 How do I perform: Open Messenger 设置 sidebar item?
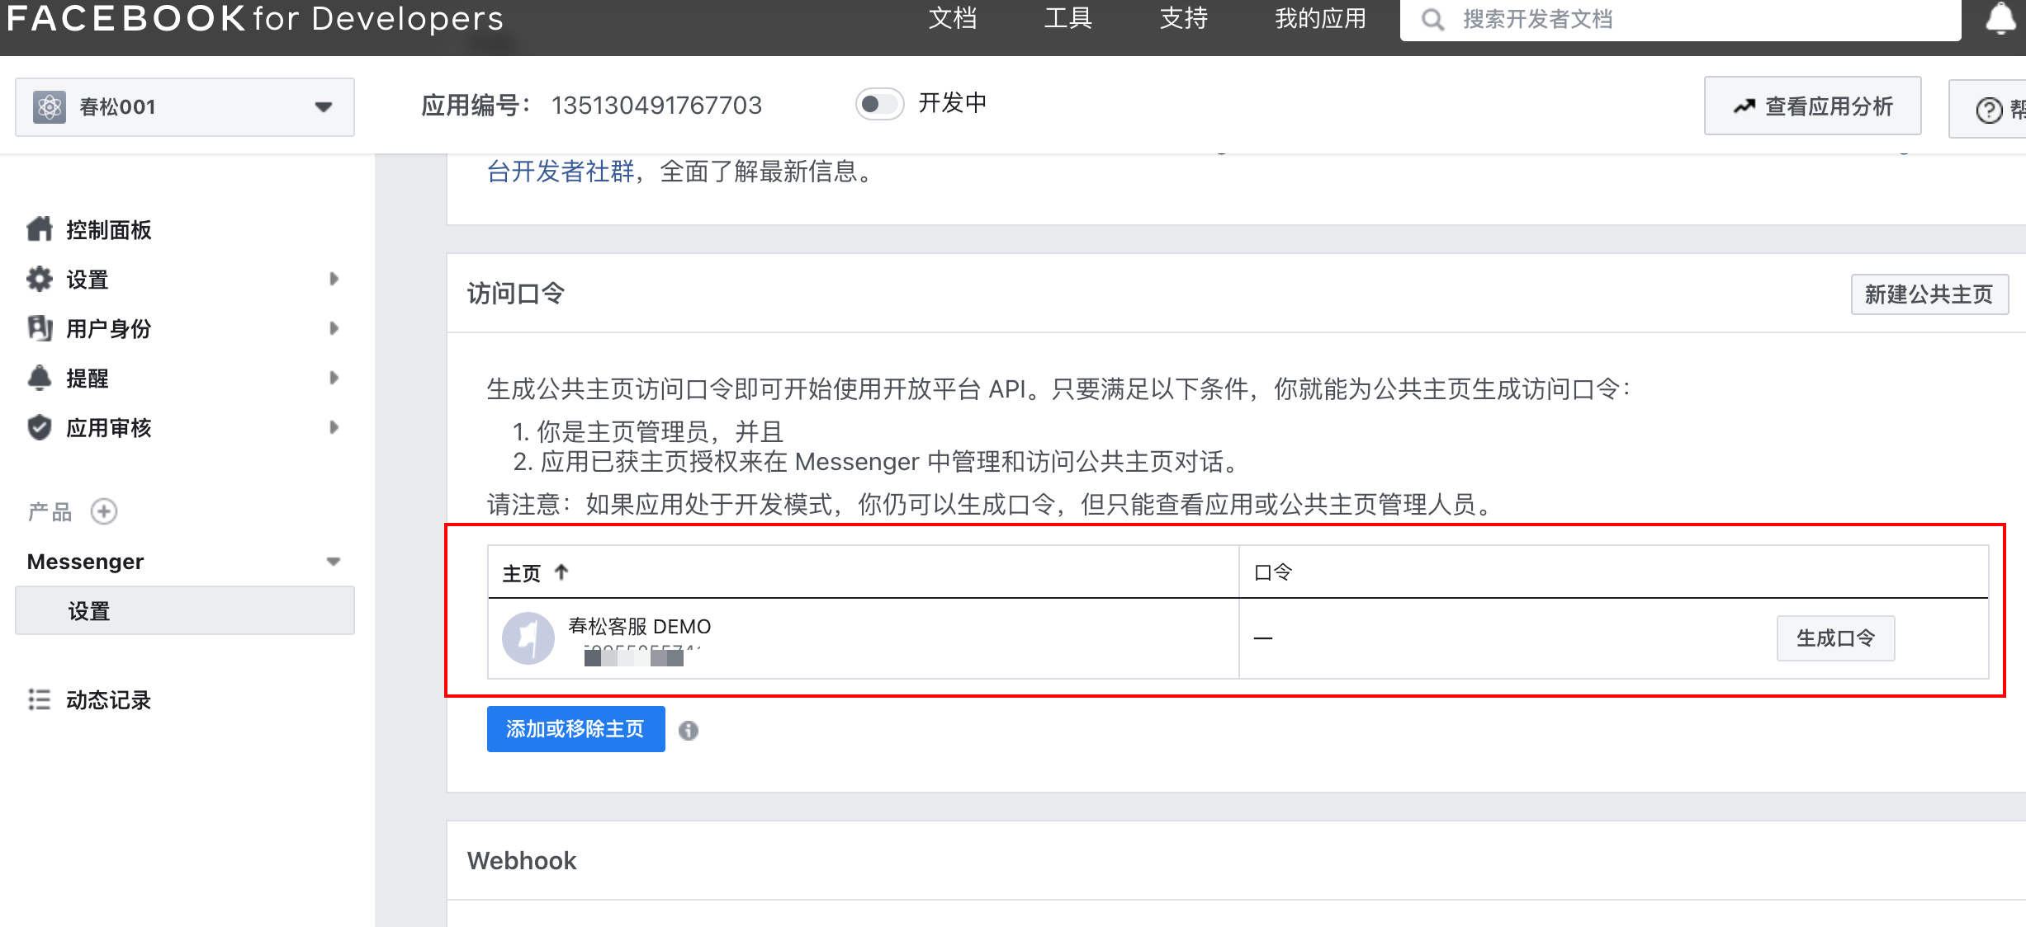pyautogui.click(x=185, y=610)
